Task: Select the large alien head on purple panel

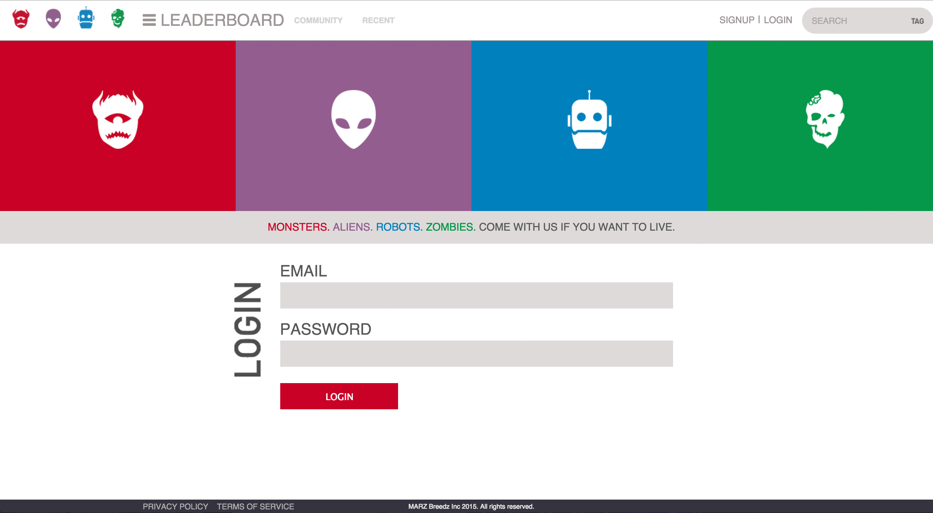Action: [354, 119]
